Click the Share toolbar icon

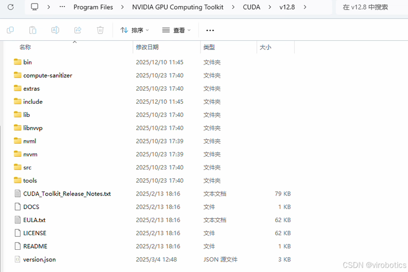[x=78, y=30]
